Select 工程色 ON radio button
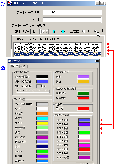 (95, 31)
